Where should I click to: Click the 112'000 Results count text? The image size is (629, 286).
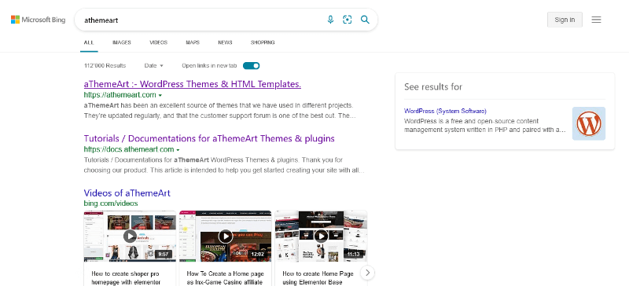coord(105,65)
